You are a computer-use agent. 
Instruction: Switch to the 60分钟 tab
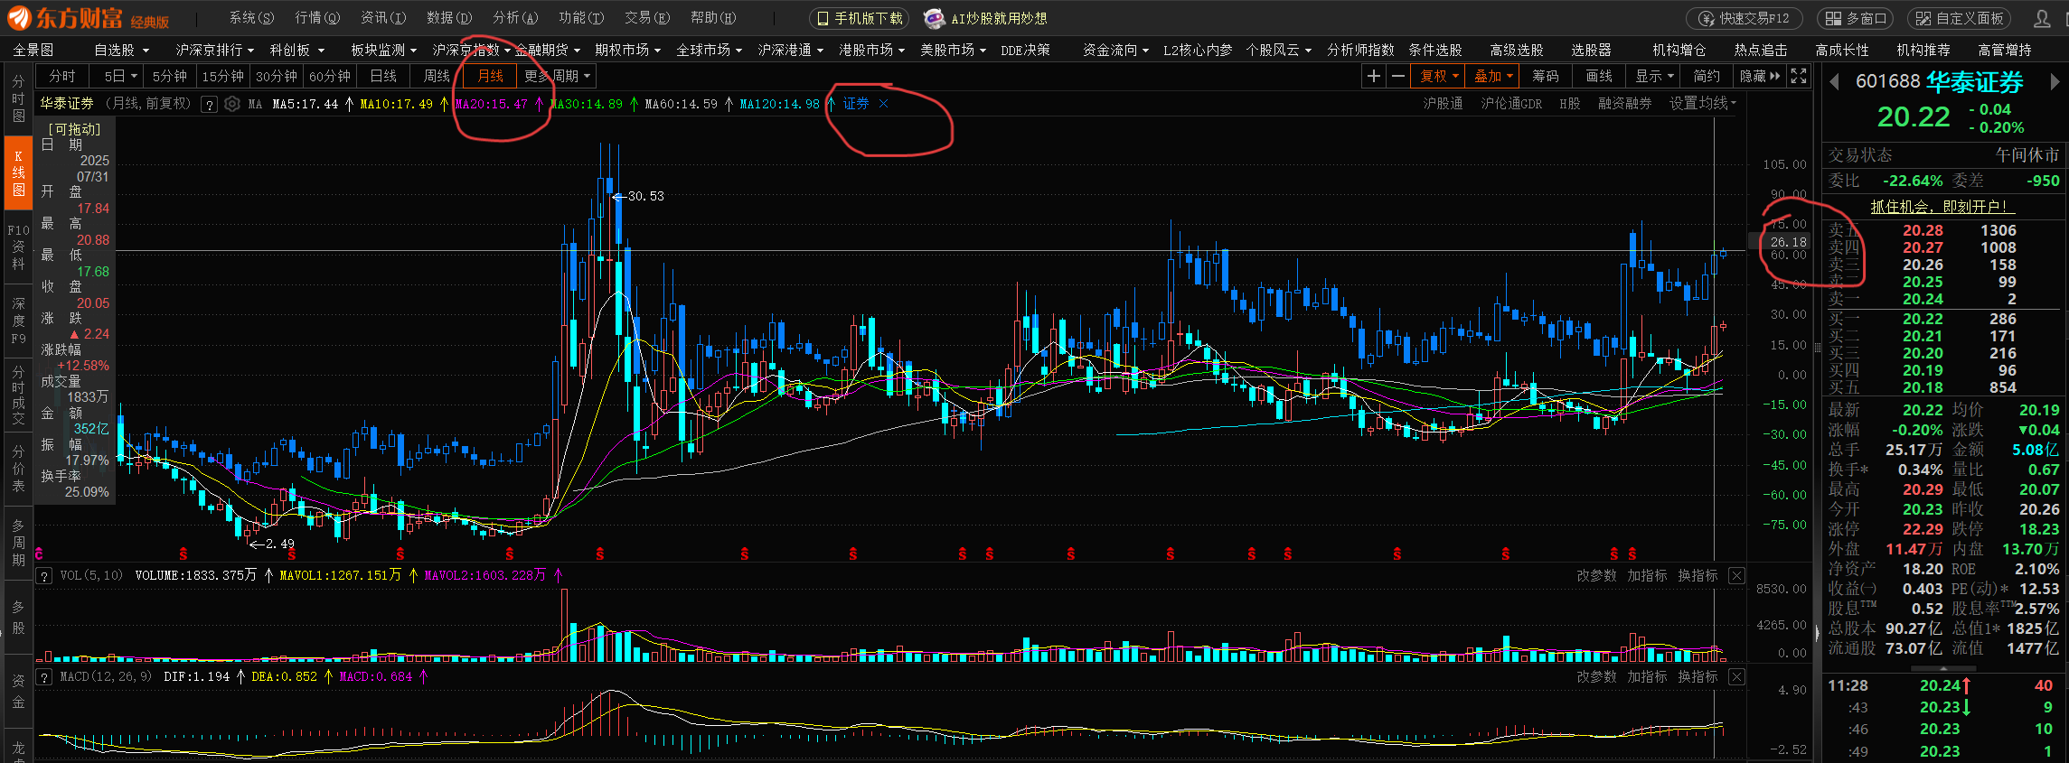coord(330,77)
